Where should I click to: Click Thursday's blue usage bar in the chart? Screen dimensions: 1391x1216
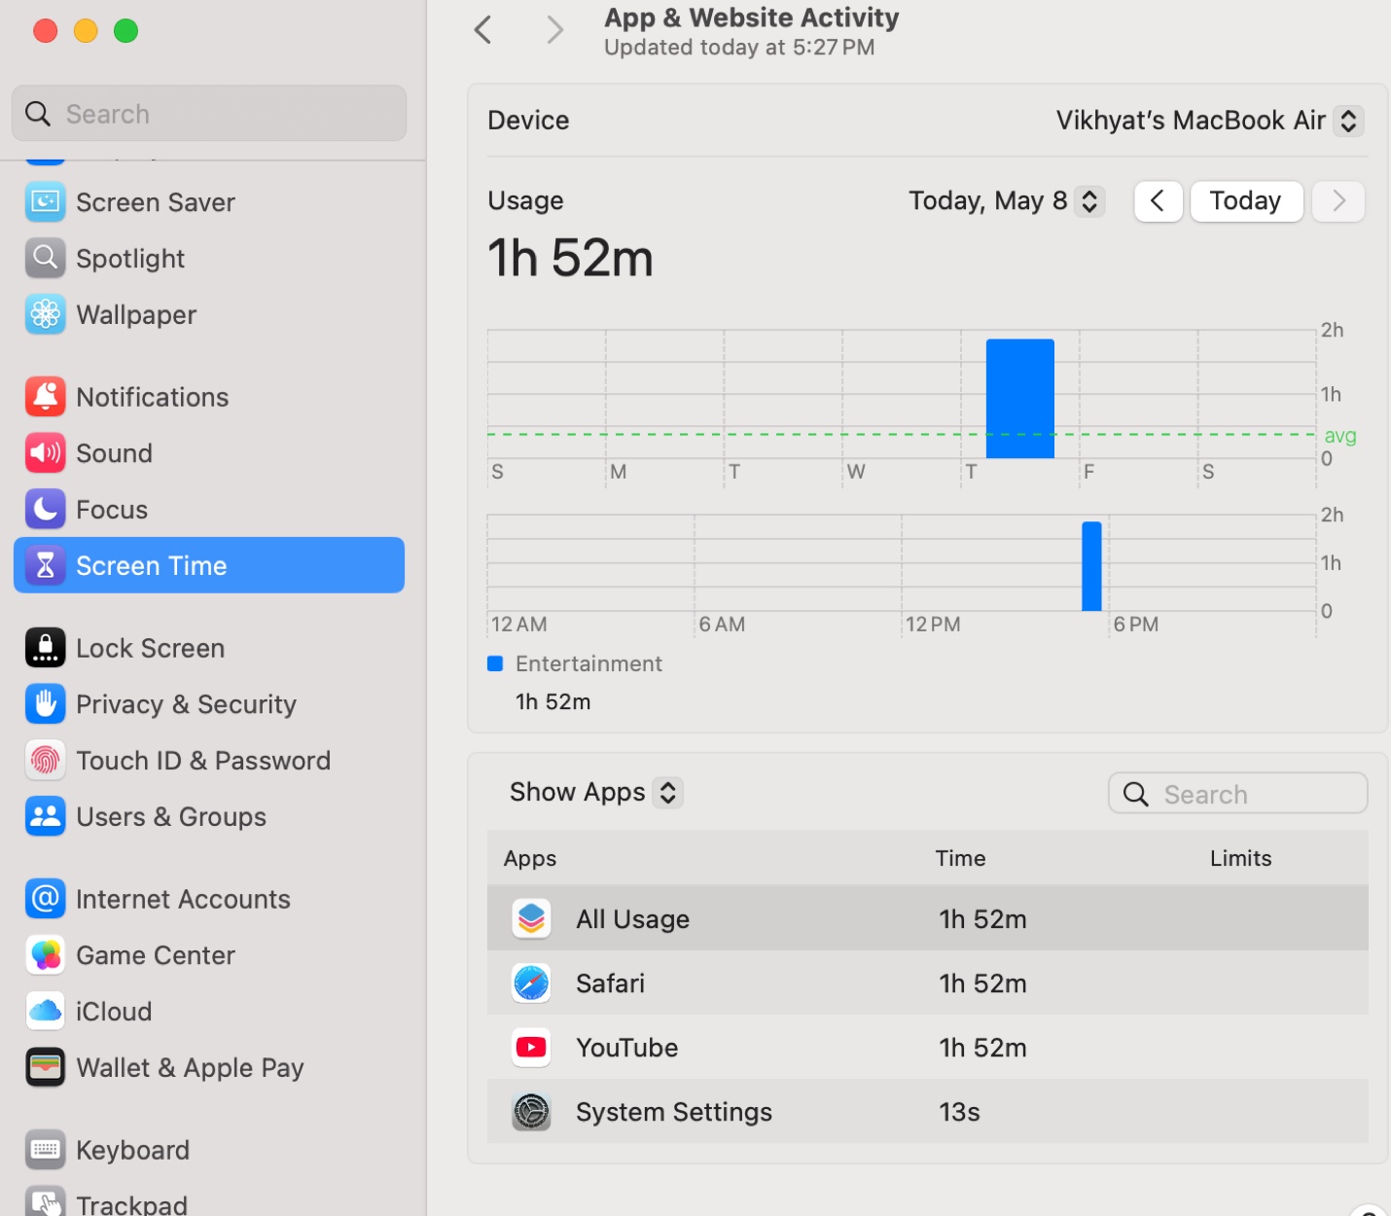click(x=1020, y=399)
